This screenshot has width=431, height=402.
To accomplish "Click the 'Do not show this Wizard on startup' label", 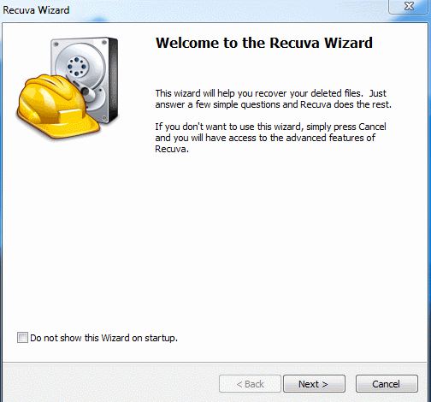I will [x=103, y=338].
